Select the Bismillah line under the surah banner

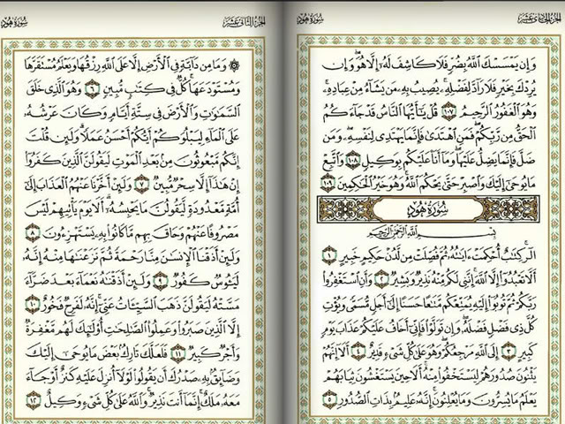click(432, 233)
